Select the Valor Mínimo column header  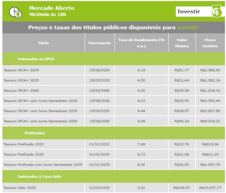182,43
